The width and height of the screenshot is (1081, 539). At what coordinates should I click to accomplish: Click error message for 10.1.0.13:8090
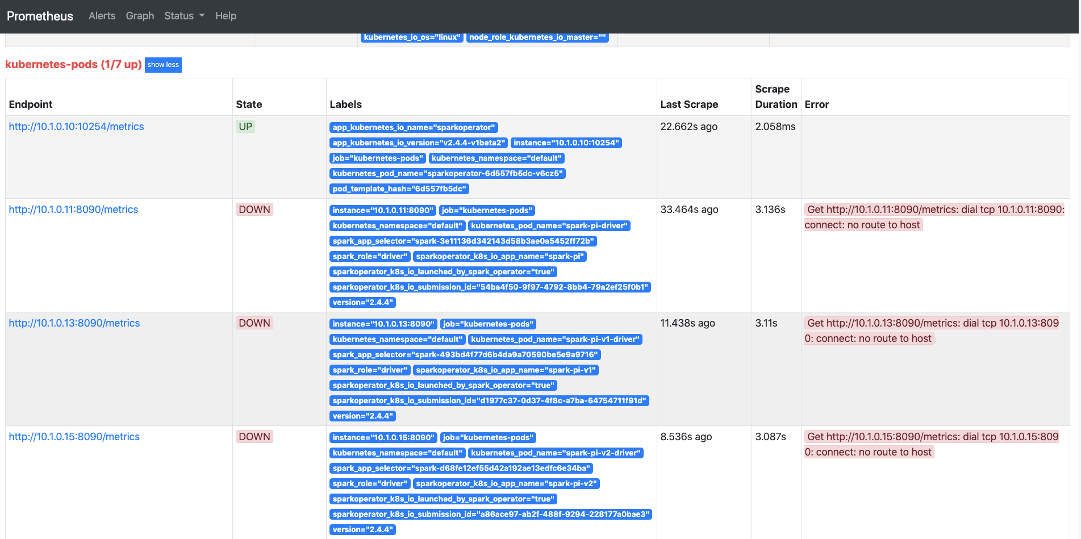(932, 331)
